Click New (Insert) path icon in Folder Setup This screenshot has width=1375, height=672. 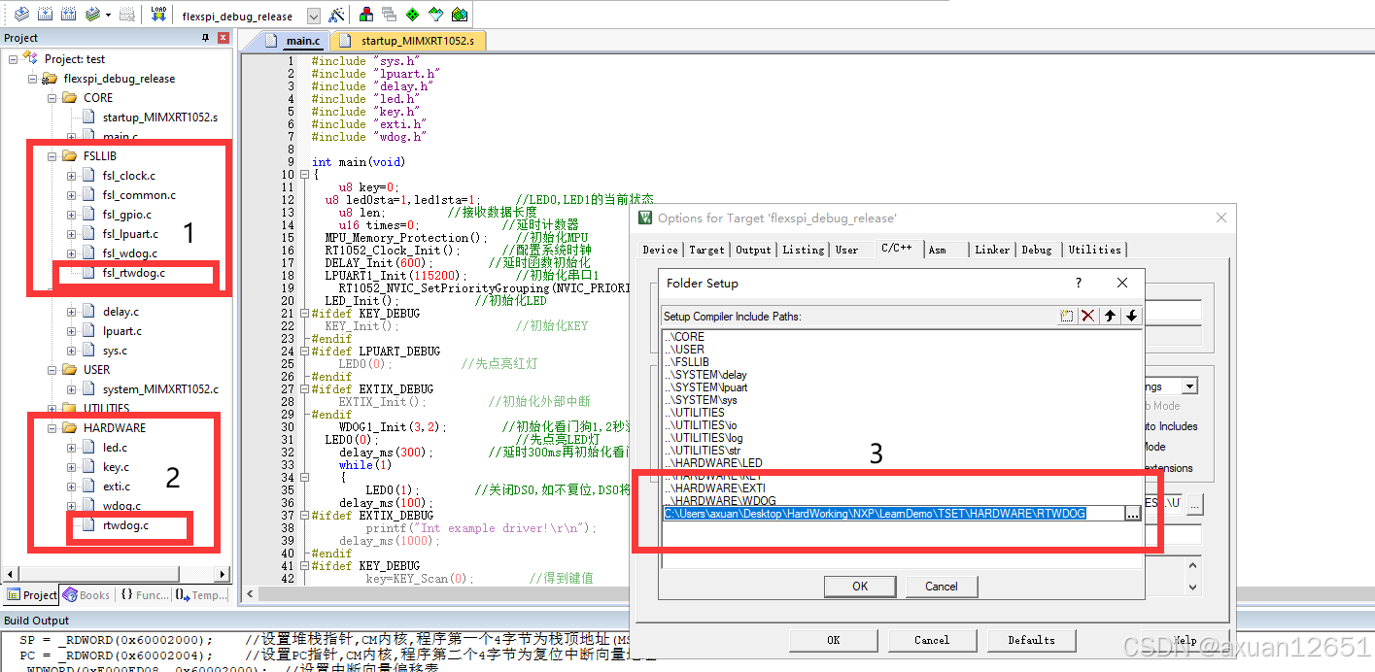click(1067, 316)
